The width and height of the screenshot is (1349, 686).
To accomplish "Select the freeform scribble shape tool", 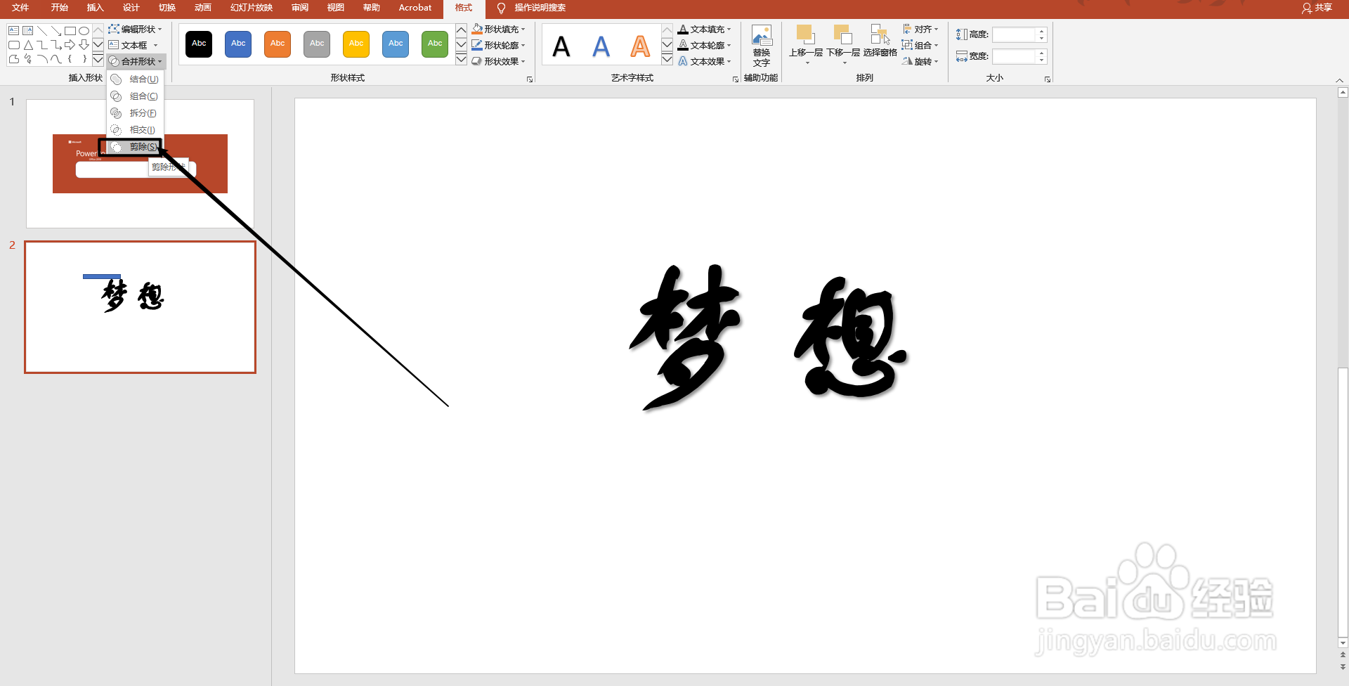I will 27,59.
